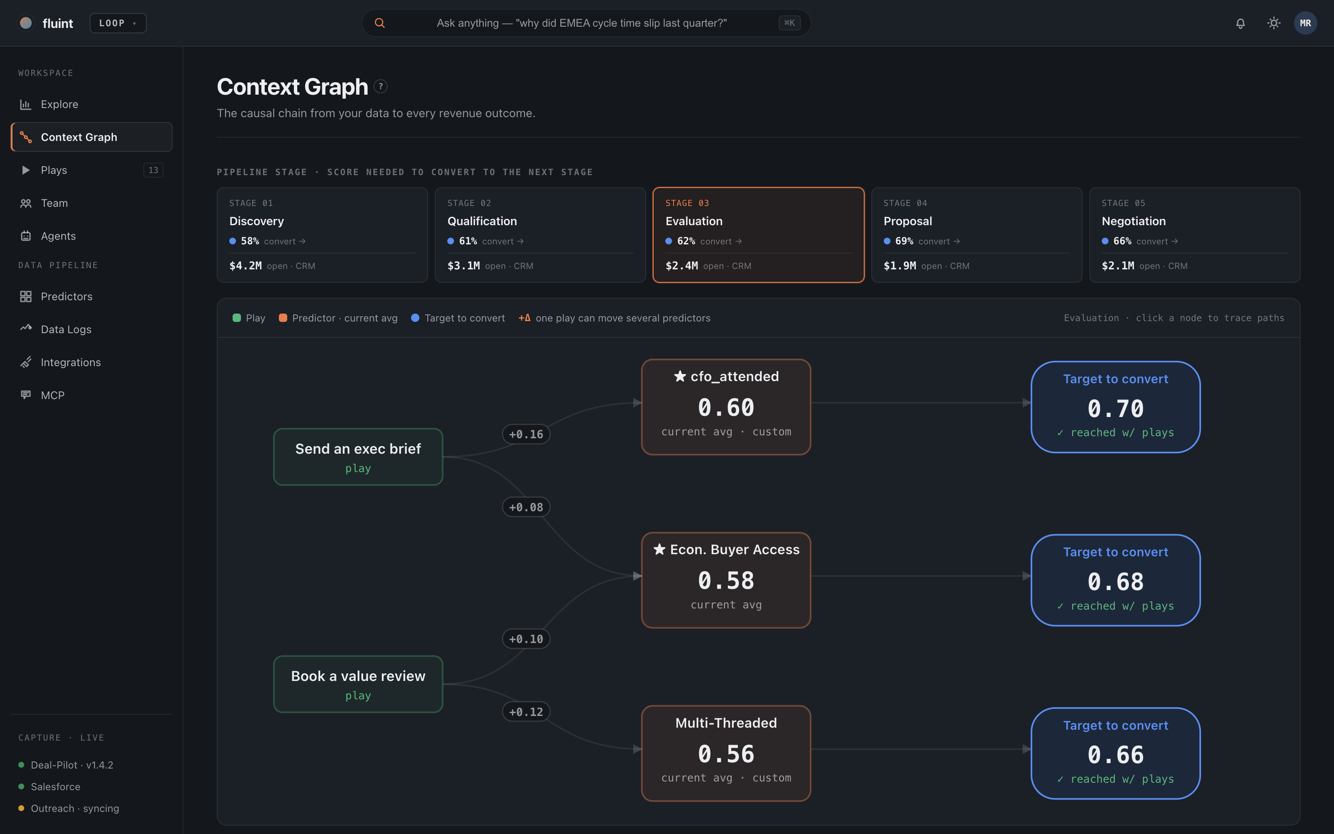Screen dimensions: 1334x834
Task: Click the orange Predictor legend swatch
Action: pyautogui.click(x=283, y=318)
